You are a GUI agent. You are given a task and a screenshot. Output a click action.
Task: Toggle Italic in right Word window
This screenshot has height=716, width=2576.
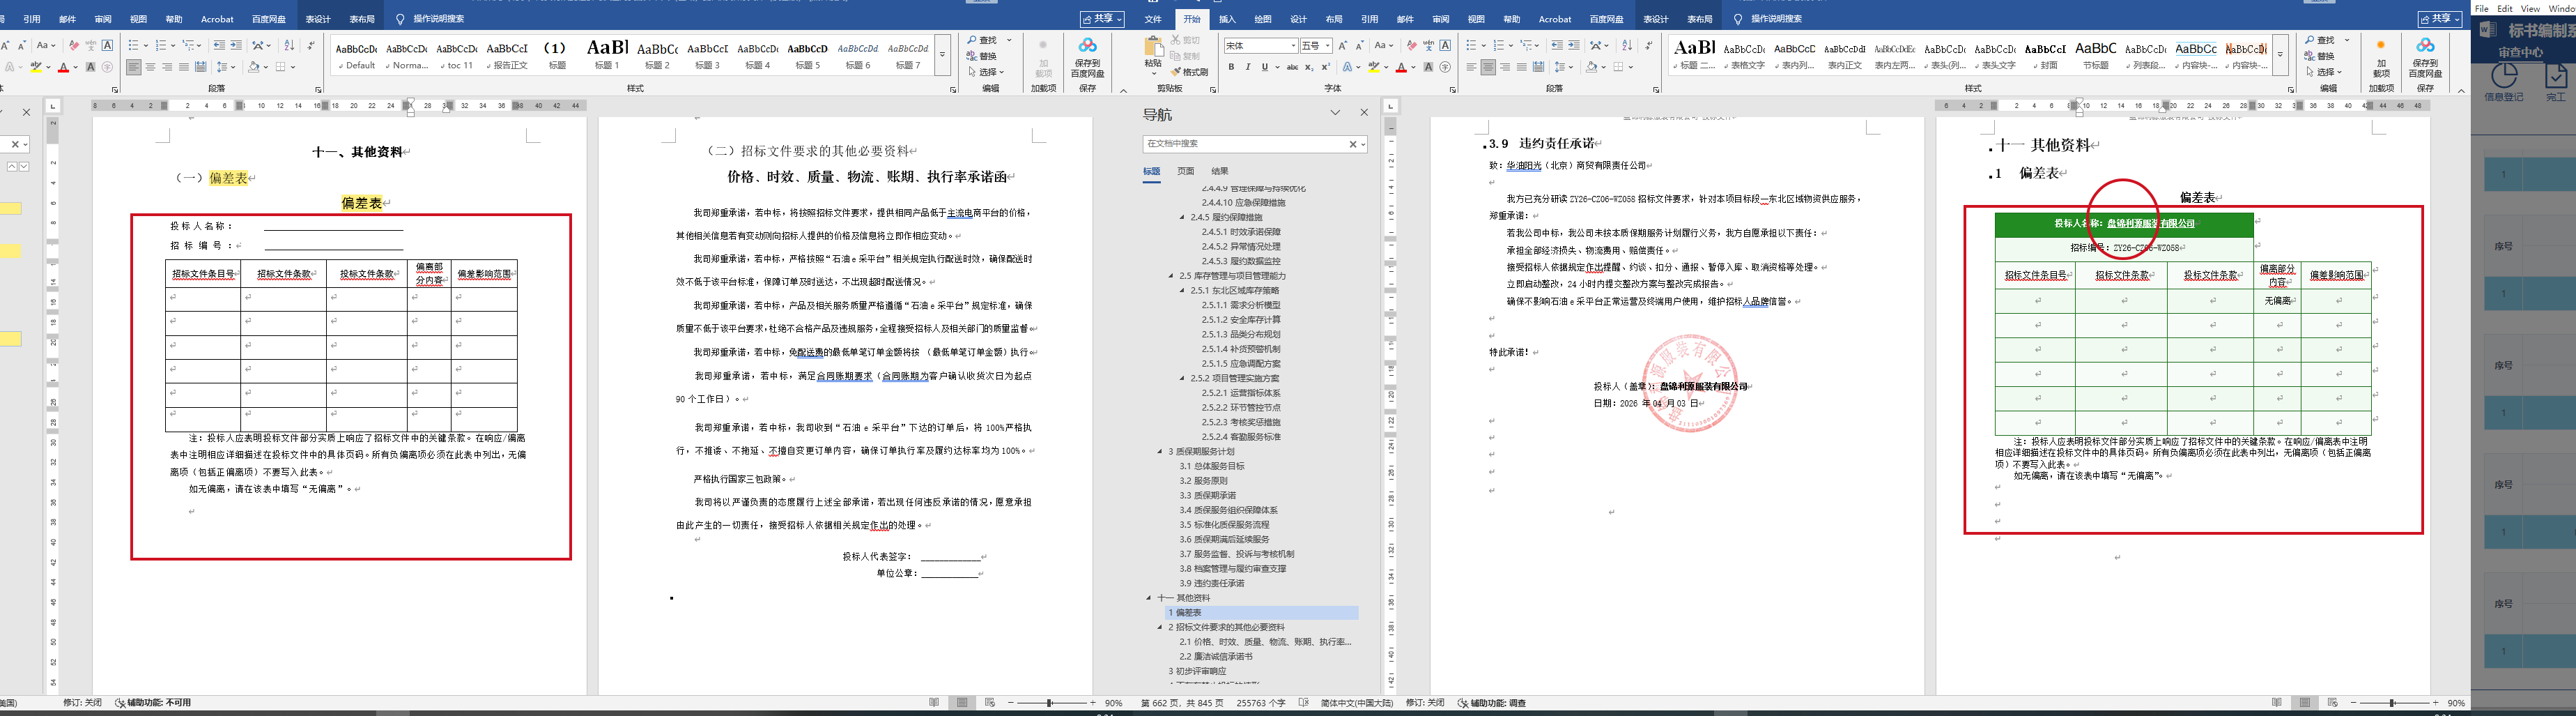pos(1248,67)
